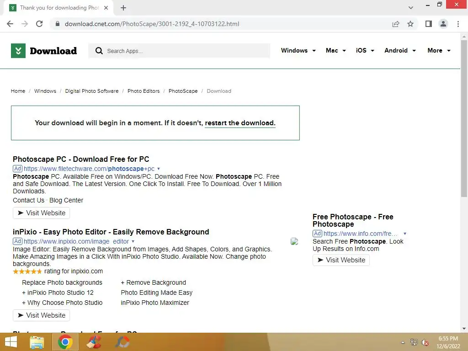The image size is (468, 351).
Task: Open 'Free Photoscape - Free Photoscape' ad title
Action: tap(353, 220)
